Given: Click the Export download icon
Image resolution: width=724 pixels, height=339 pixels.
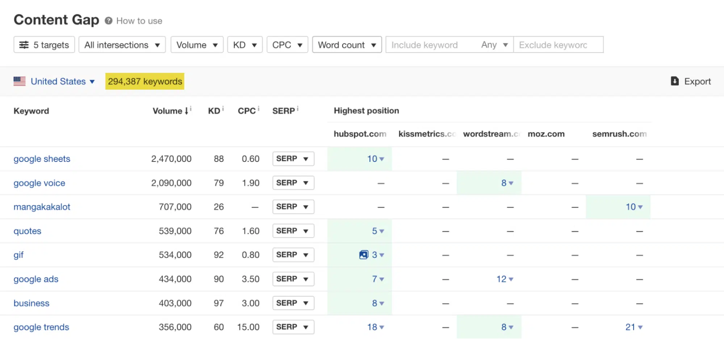Looking at the screenshot, I should tap(674, 81).
